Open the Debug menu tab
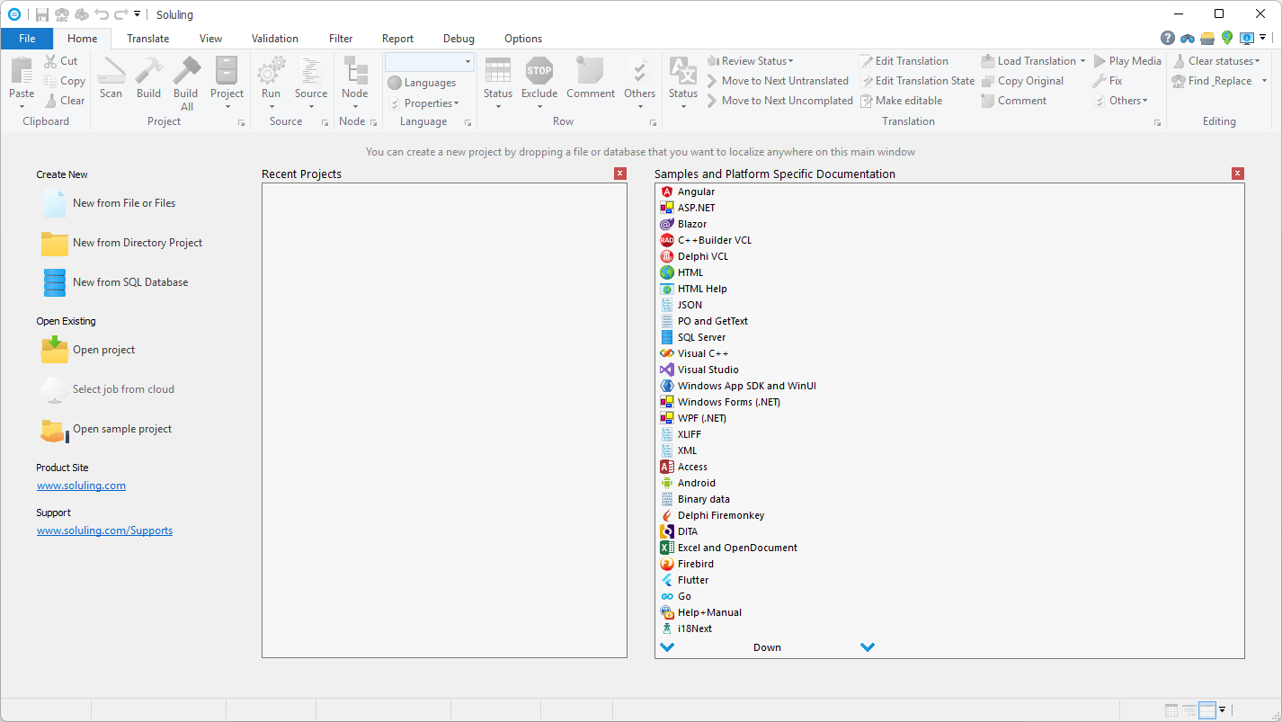Screen dimensions: 1282x722 point(458,38)
